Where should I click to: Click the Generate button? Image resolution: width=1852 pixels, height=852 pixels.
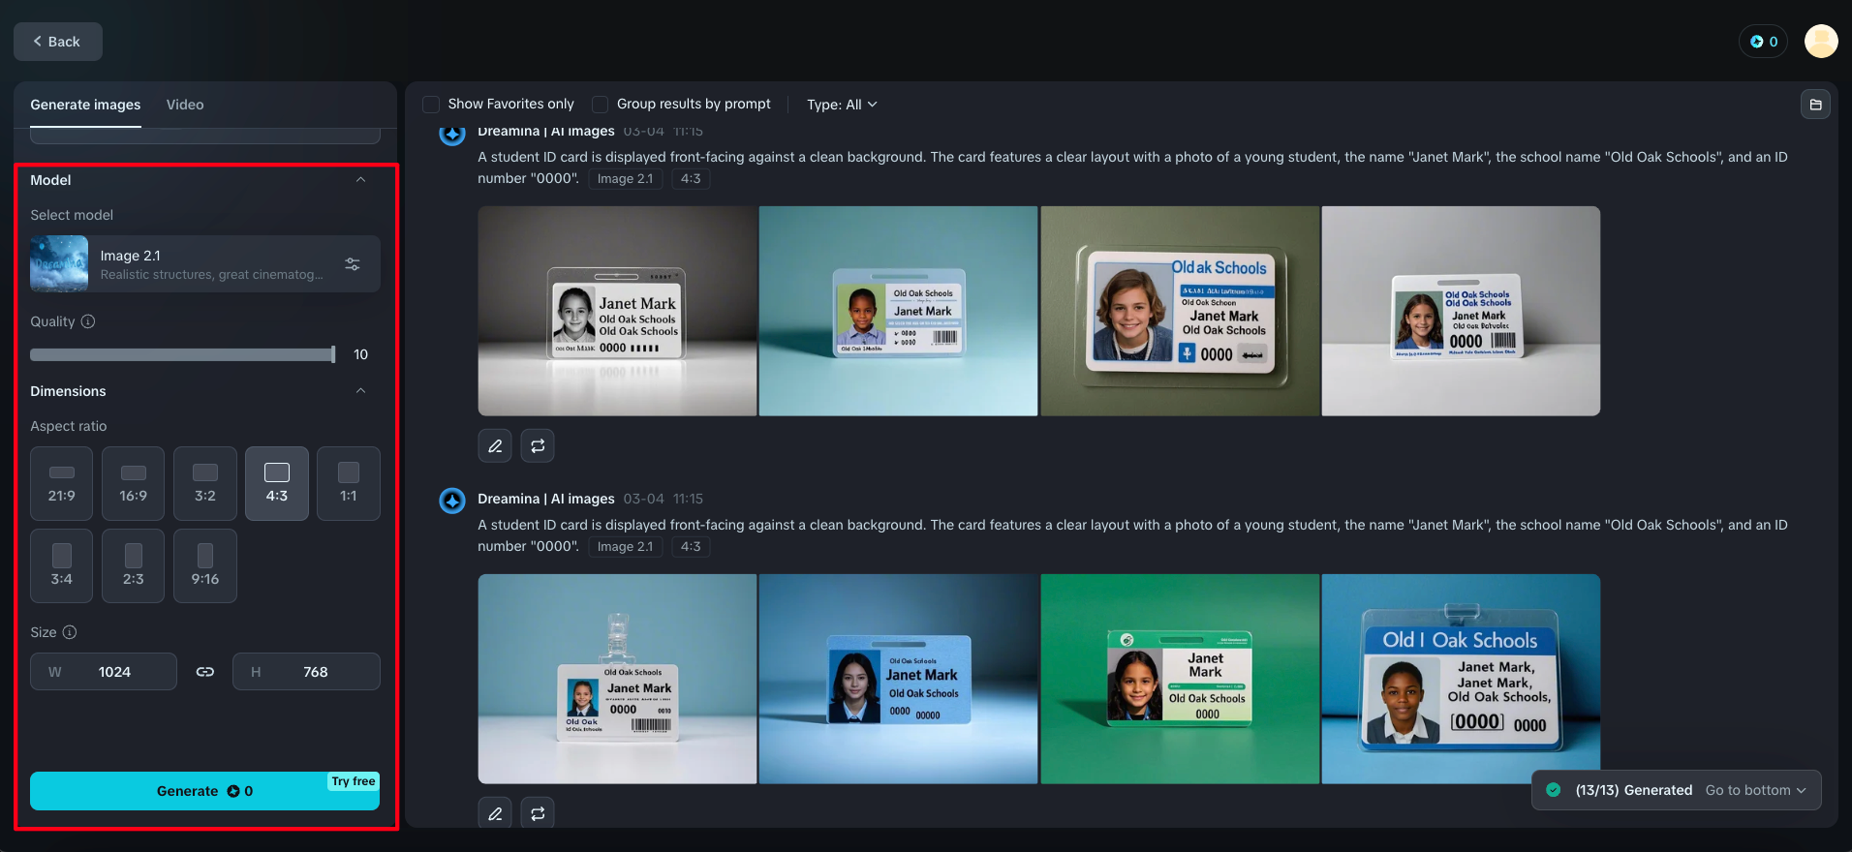204,791
